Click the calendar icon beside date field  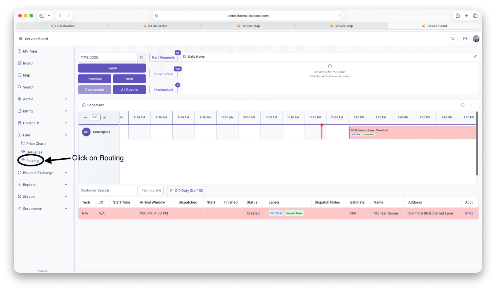click(141, 58)
